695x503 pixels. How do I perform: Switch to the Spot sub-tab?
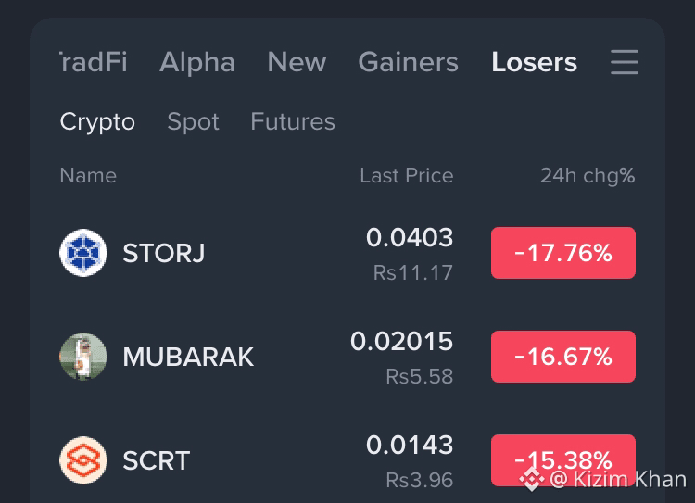(x=193, y=121)
